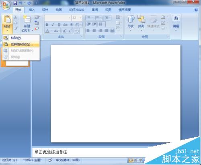Image resolution: width=201 pixels, height=165 pixels.
Task: Toggle Underline formatting
Action: point(59,25)
